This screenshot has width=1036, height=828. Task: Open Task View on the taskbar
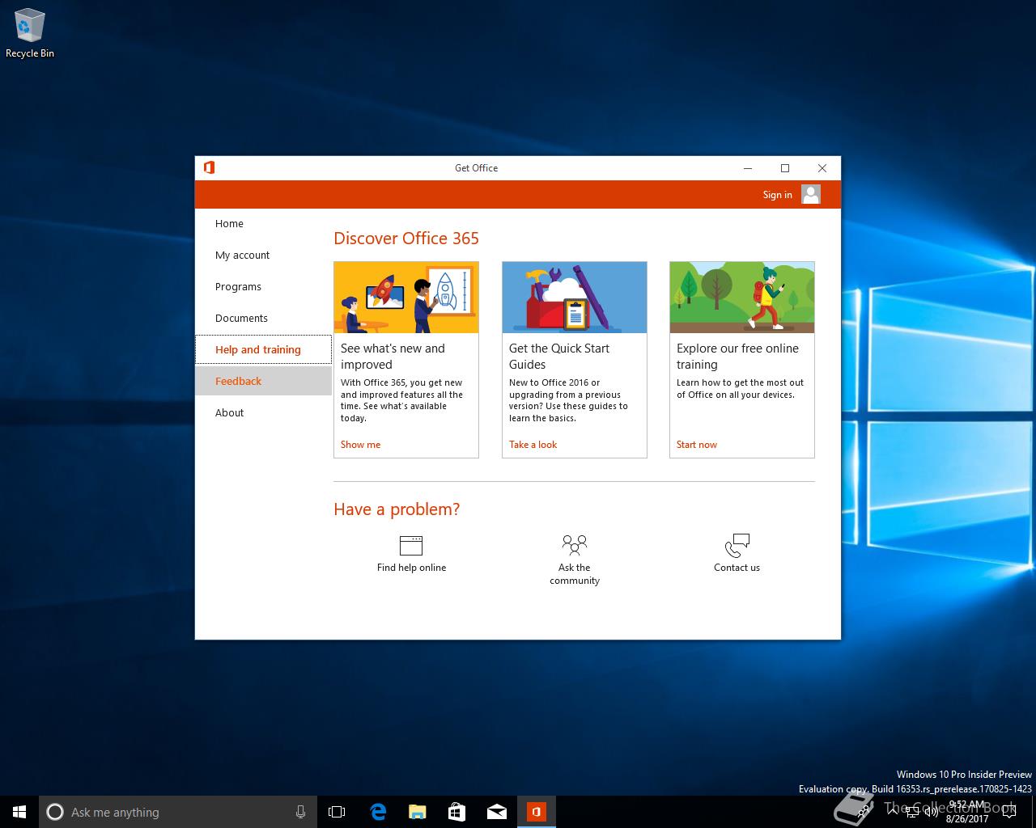337,812
